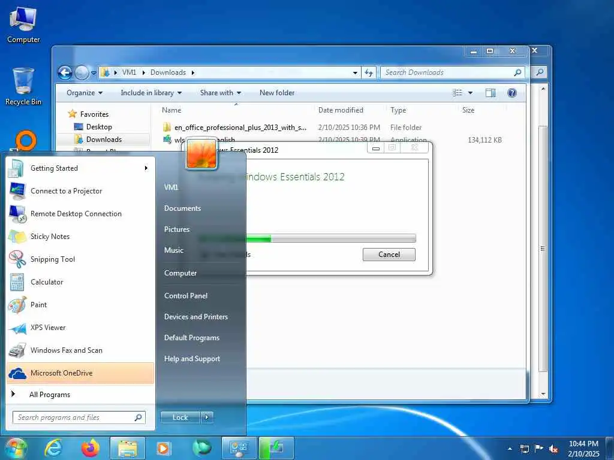Open address bar history dropdown
Image resolution: width=614 pixels, height=460 pixels.
[355, 72]
